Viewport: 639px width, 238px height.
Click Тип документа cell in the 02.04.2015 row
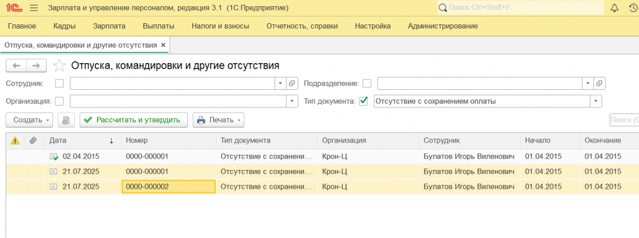click(x=266, y=156)
